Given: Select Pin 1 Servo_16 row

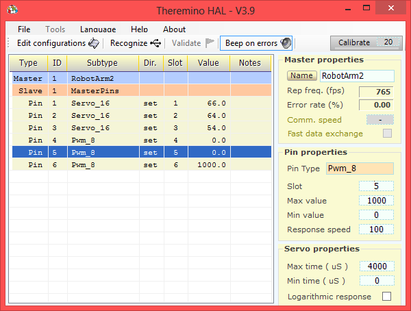Looking at the screenshot, I should click(x=103, y=103).
